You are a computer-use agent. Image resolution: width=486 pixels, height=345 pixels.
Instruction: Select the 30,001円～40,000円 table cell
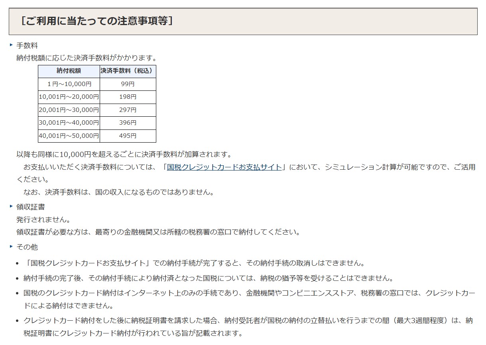coord(69,123)
